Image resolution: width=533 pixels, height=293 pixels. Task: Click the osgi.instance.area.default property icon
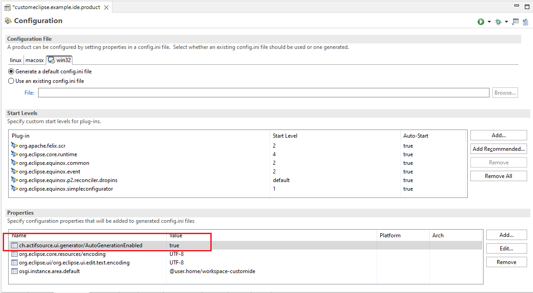click(x=15, y=271)
